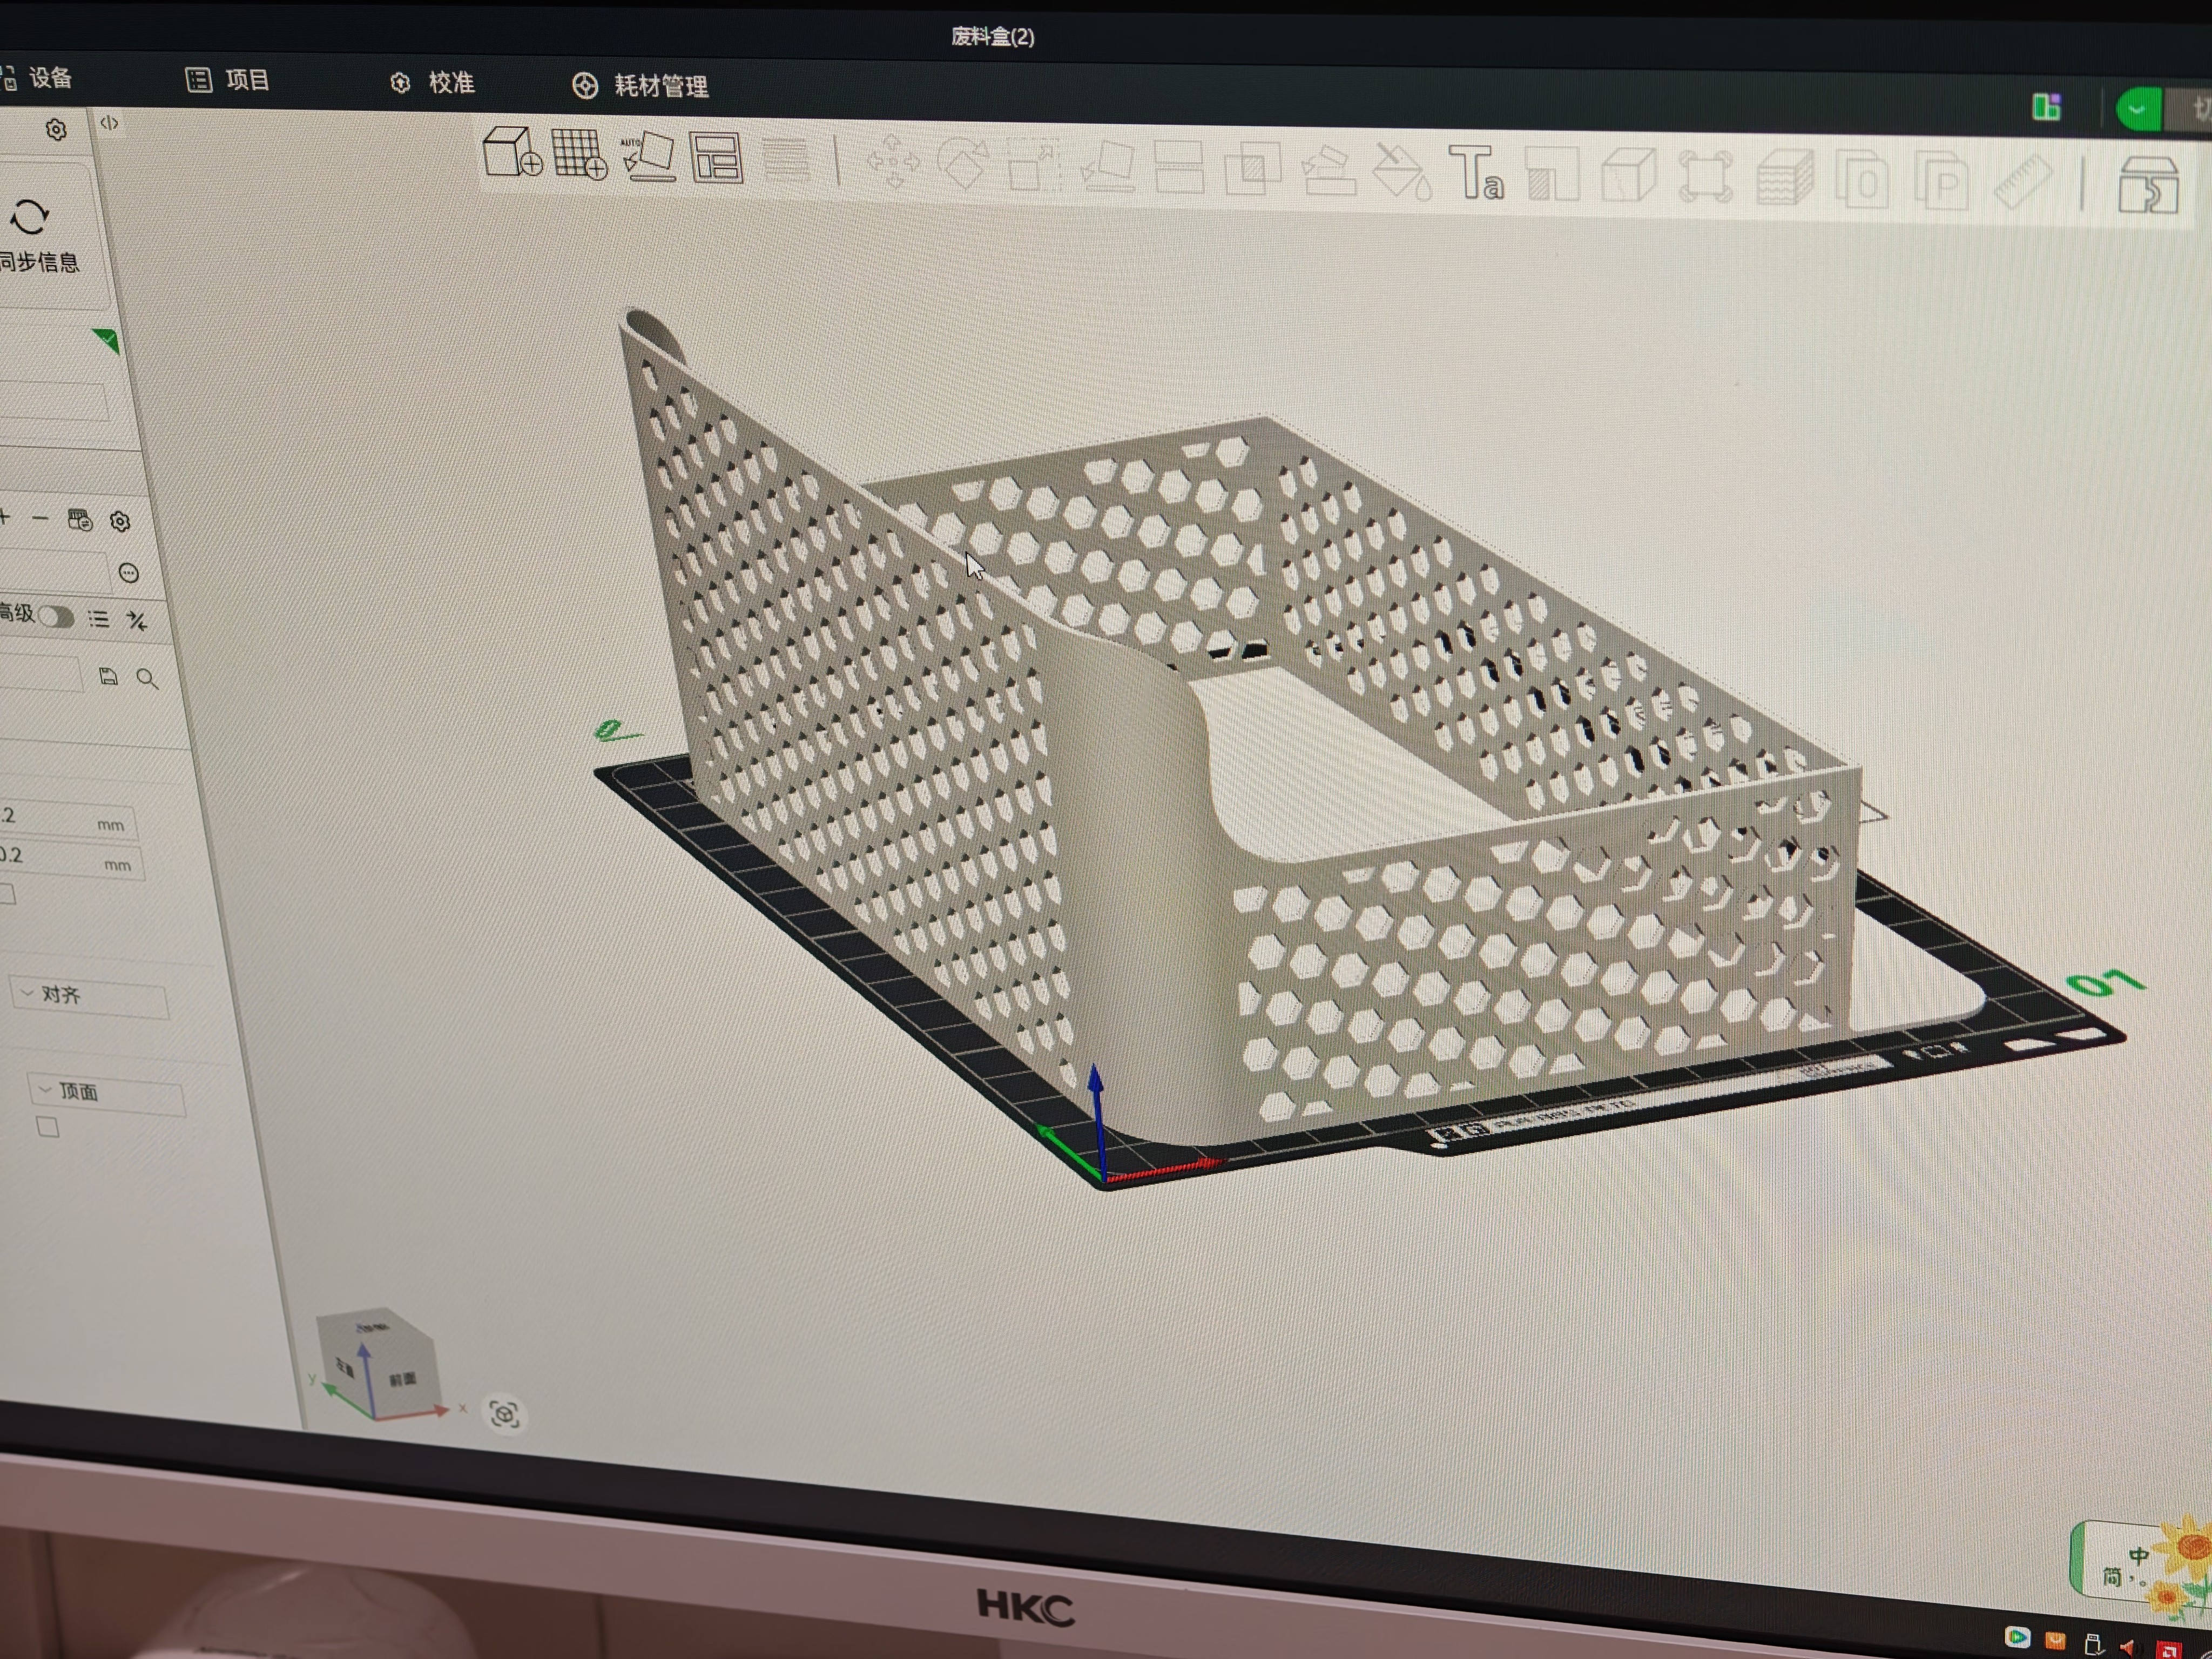Viewport: 2212px width, 1659px height.
Task: Click the sync info refresh icon
Action: (x=29, y=217)
